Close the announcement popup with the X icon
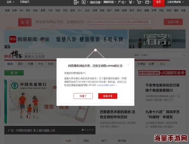The image size is (189, 144). point(128,64)
